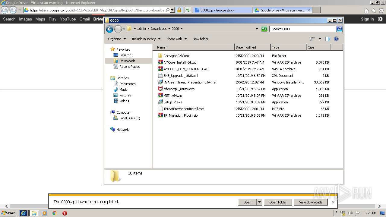Toggle the preview pane icon
This screenshot has height=217, width=386.
328,39
